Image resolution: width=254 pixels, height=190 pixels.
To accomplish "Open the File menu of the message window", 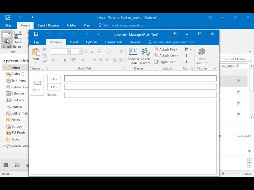I will (x=37, y=42).
